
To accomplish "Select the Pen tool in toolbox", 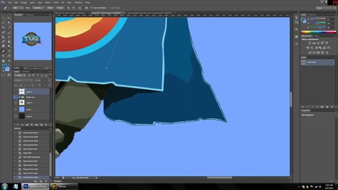I will pyautogui.click(x=4, y=51).
